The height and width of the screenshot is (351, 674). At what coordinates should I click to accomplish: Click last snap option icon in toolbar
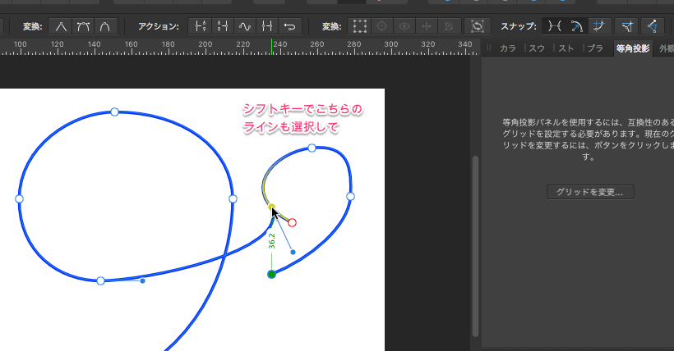(651, 25)
